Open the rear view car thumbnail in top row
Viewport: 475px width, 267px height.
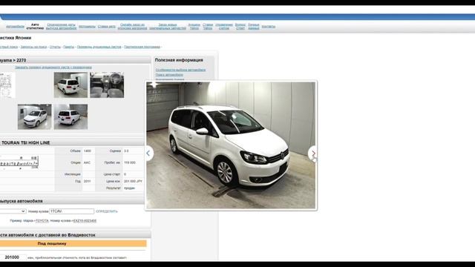pos(71,85)
